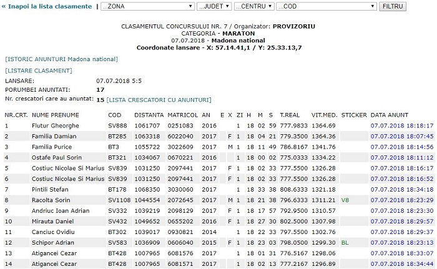Open announcement date 07.07.2018 18:07:45
Viewport: 437px width, 269px height.
click(402, 136)
